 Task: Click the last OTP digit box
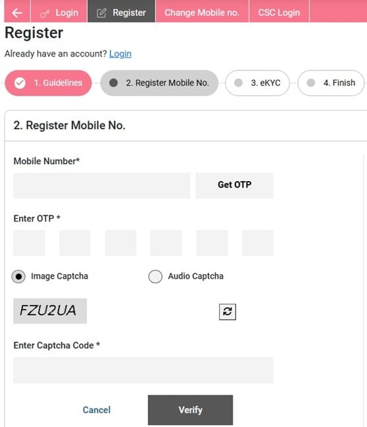point(258,243)
